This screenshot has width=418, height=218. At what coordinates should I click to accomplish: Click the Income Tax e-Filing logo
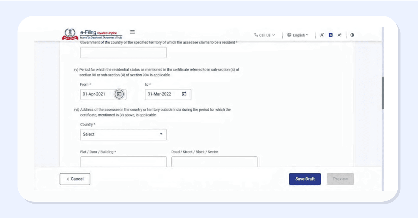point(92,34)
